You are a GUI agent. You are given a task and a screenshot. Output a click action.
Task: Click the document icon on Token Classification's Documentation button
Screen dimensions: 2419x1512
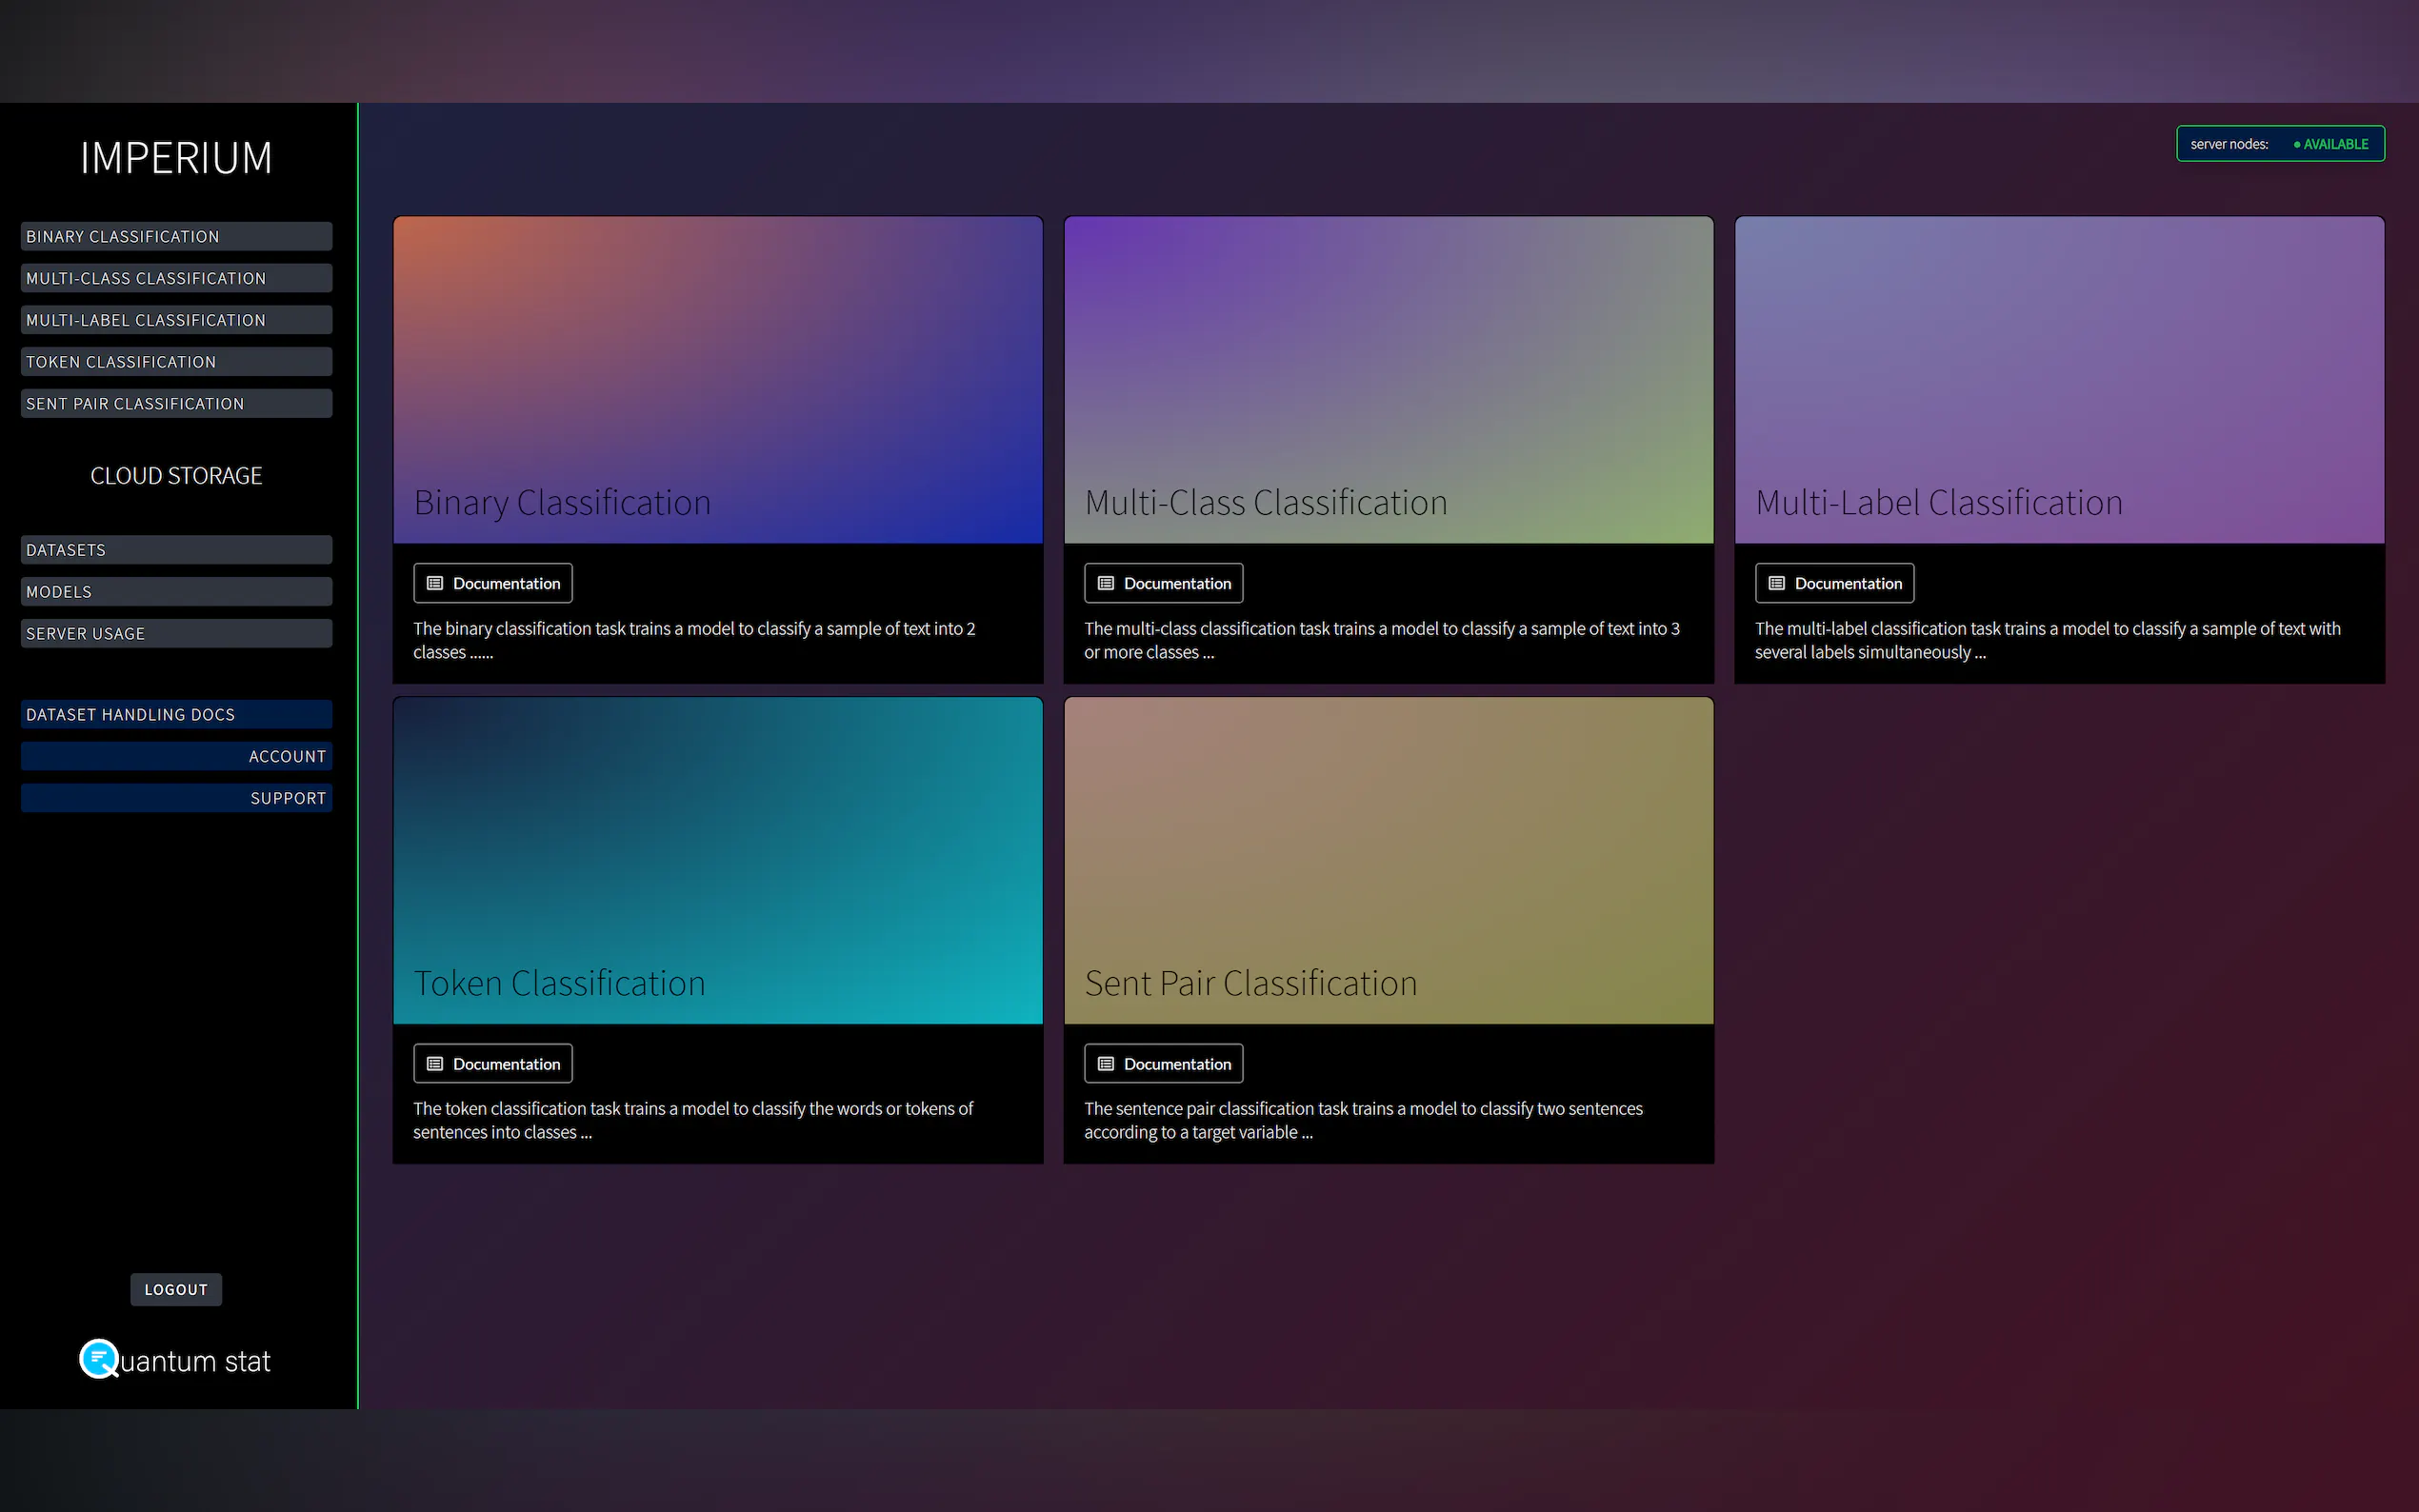[435, 1063]
